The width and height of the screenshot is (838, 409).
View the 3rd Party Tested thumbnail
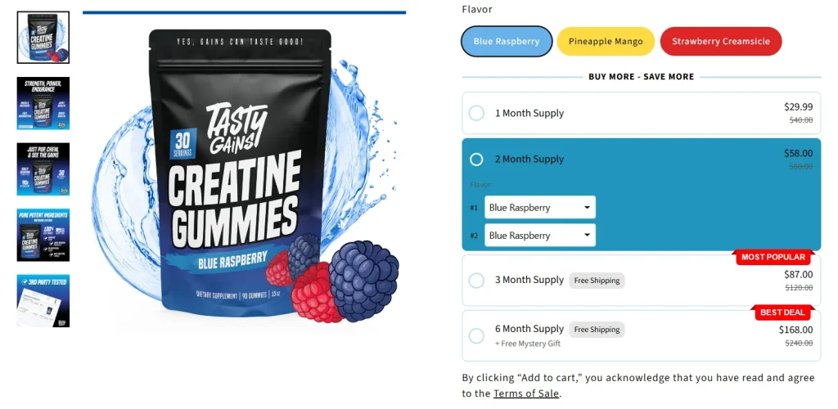[43, 300]
